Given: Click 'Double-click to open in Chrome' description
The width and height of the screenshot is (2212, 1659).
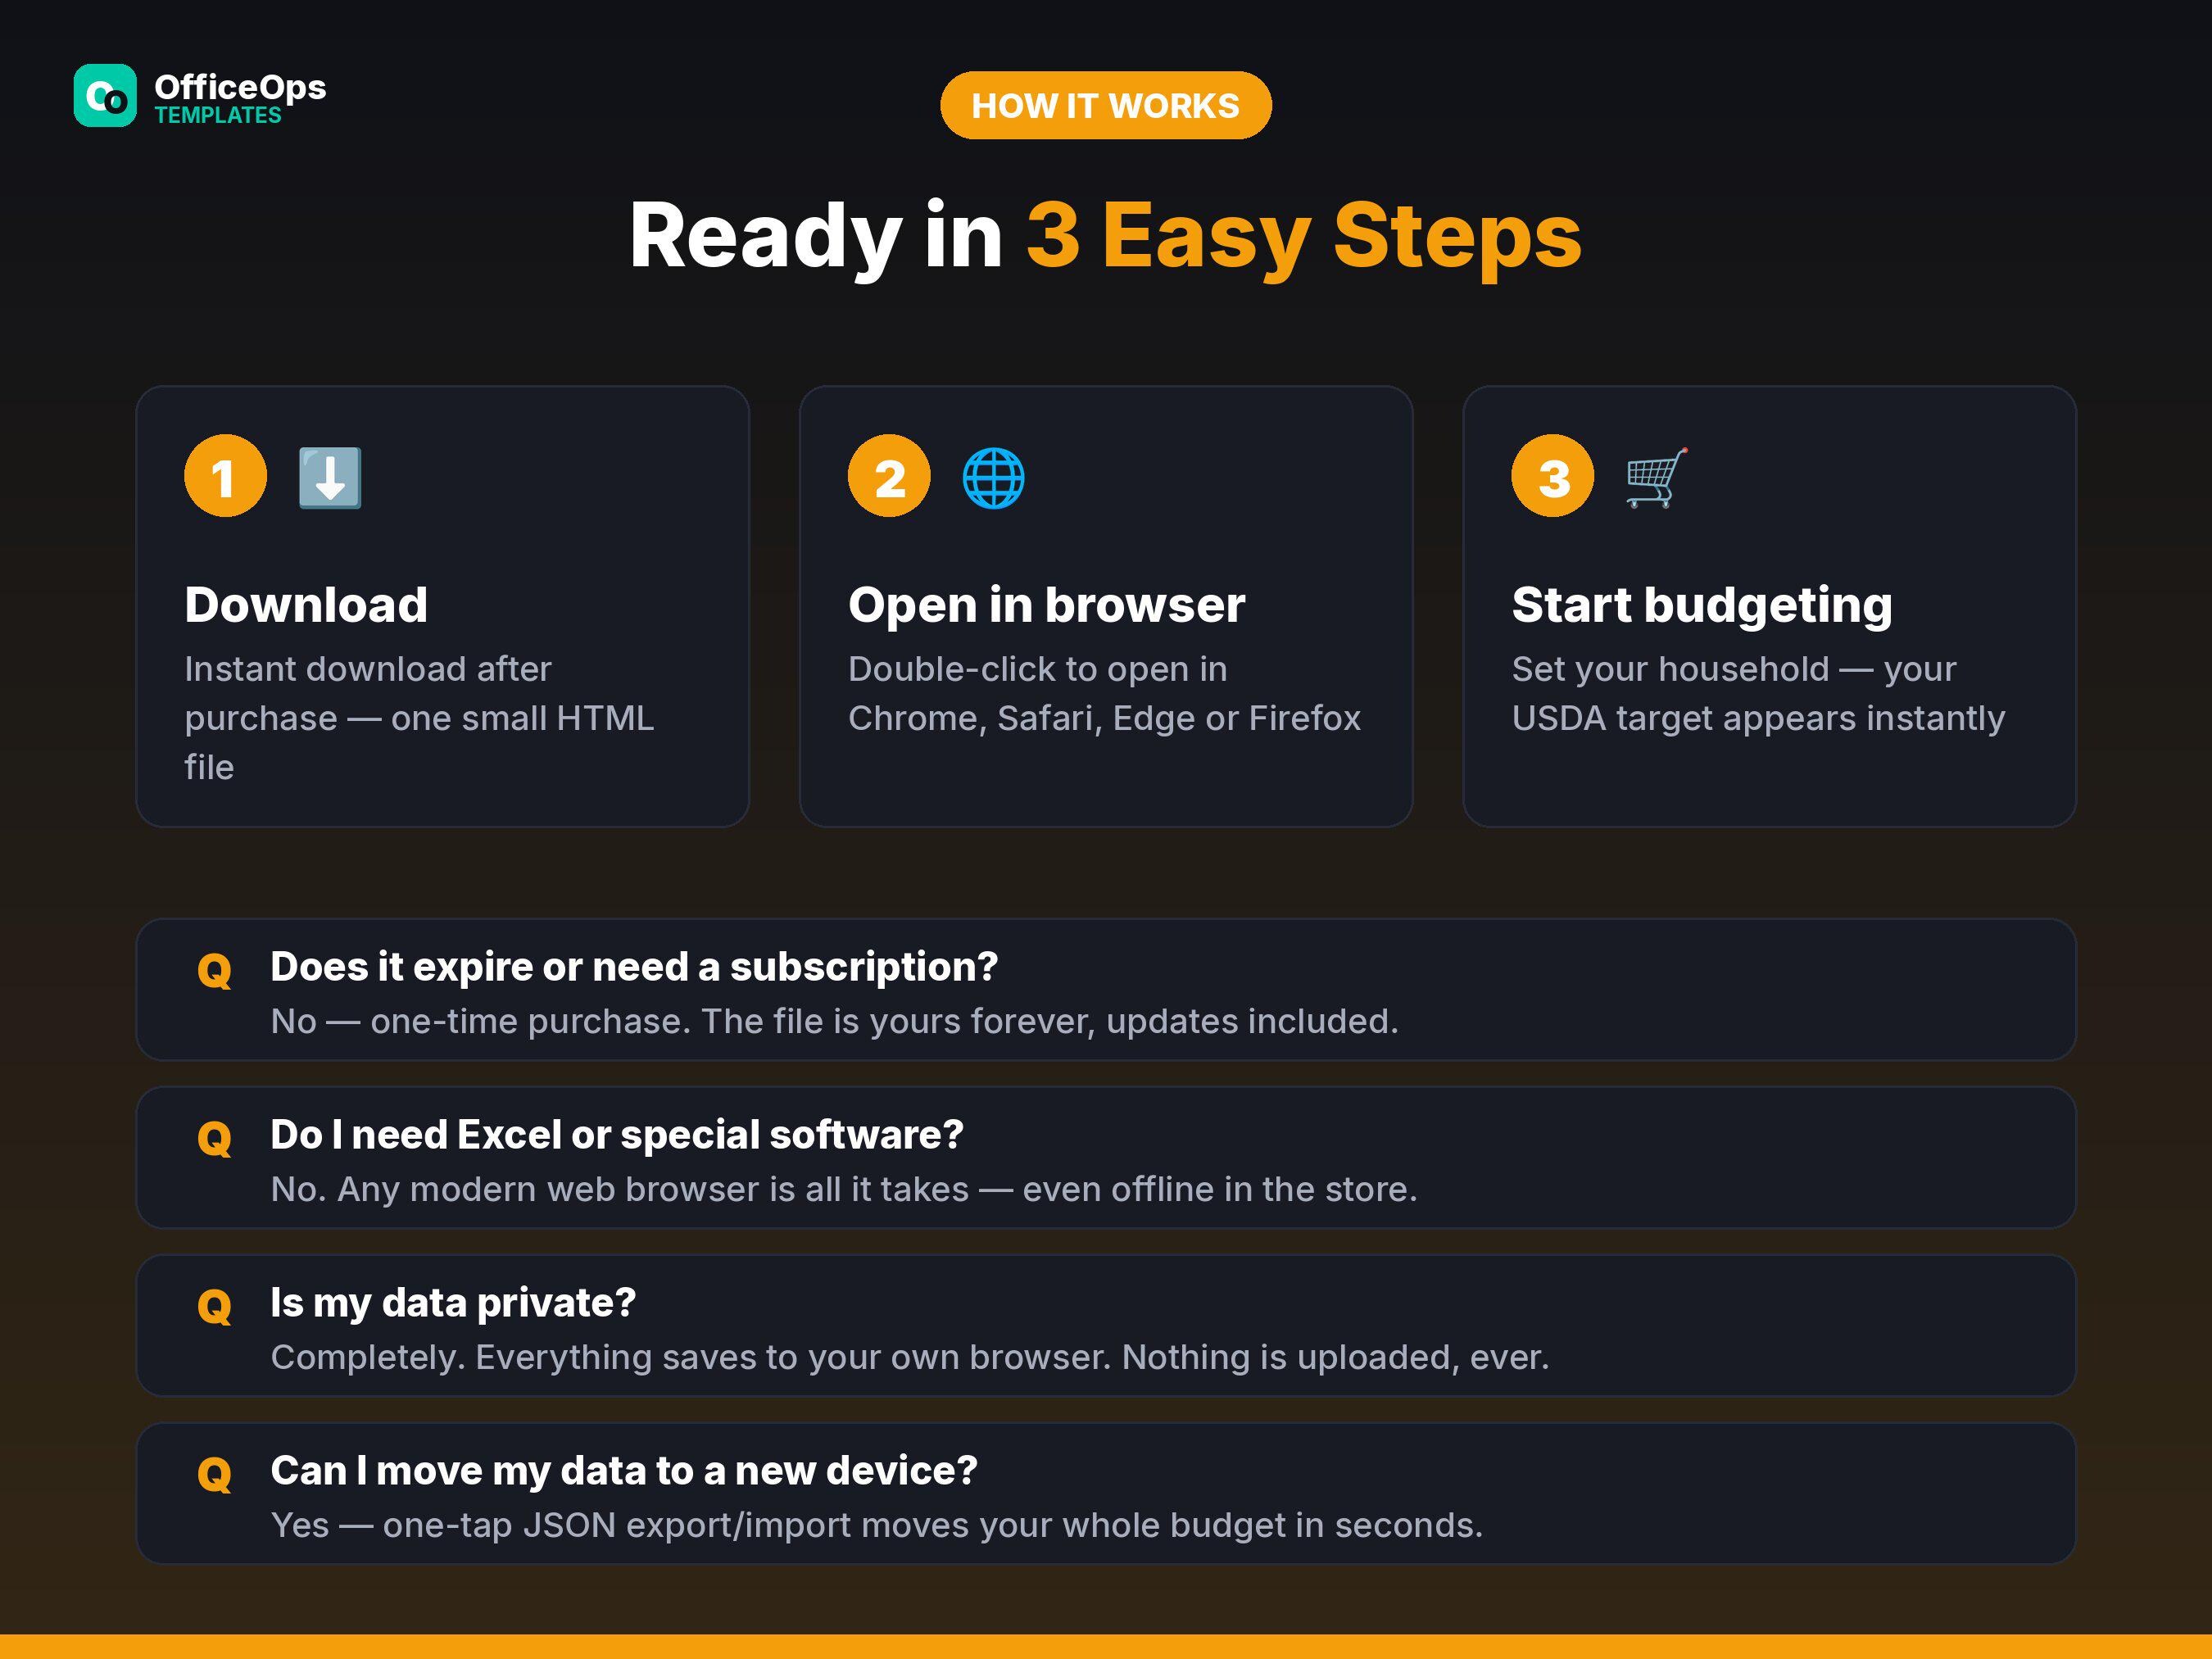Looking at the screenshot, I should (1104, 693).
